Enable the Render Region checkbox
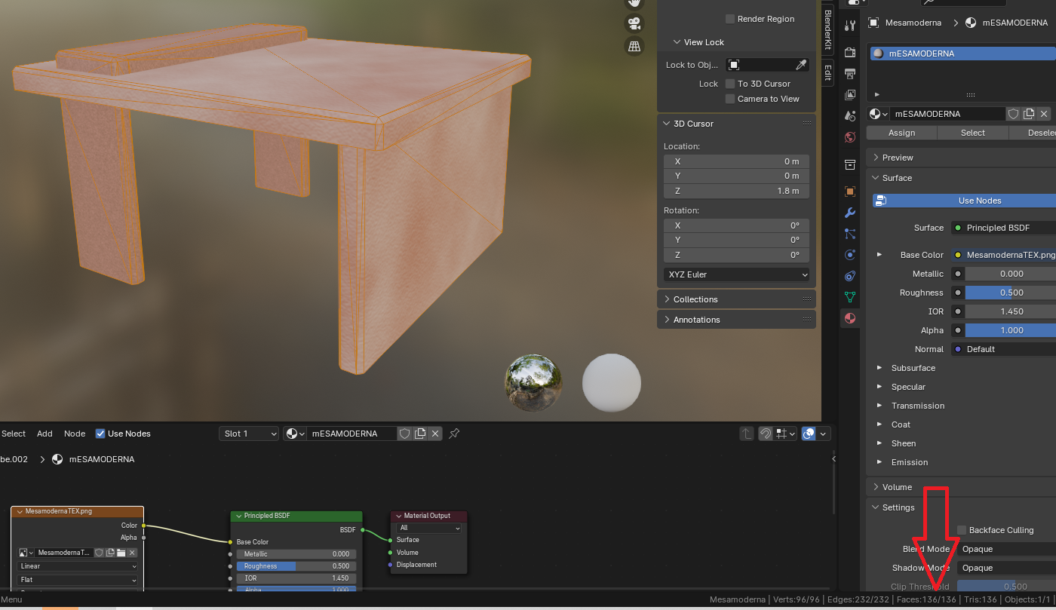1056x610 pixels. click(730, 19)
